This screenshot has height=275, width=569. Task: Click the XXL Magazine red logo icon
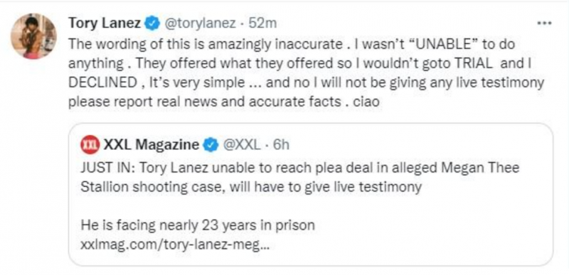click(x=90, y=145)
